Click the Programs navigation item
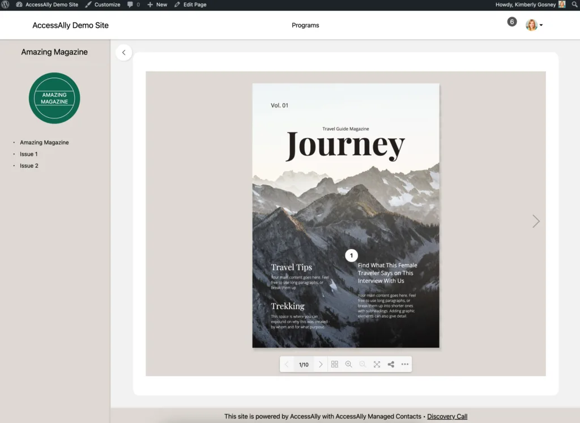This screenshot has height=423, width=580. pyautogui.click(x=305, y=25)
